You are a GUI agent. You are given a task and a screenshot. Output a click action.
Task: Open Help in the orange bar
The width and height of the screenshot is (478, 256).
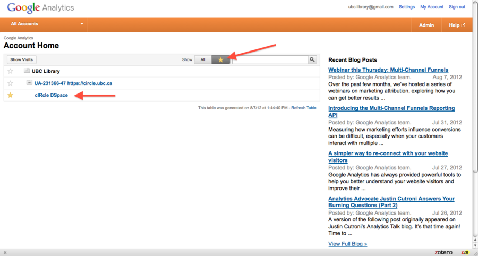point(456,25)
